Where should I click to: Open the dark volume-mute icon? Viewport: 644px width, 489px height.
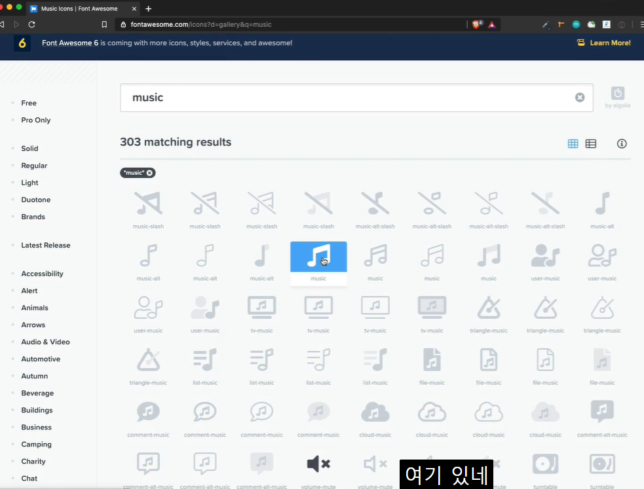tap(318, 464)
